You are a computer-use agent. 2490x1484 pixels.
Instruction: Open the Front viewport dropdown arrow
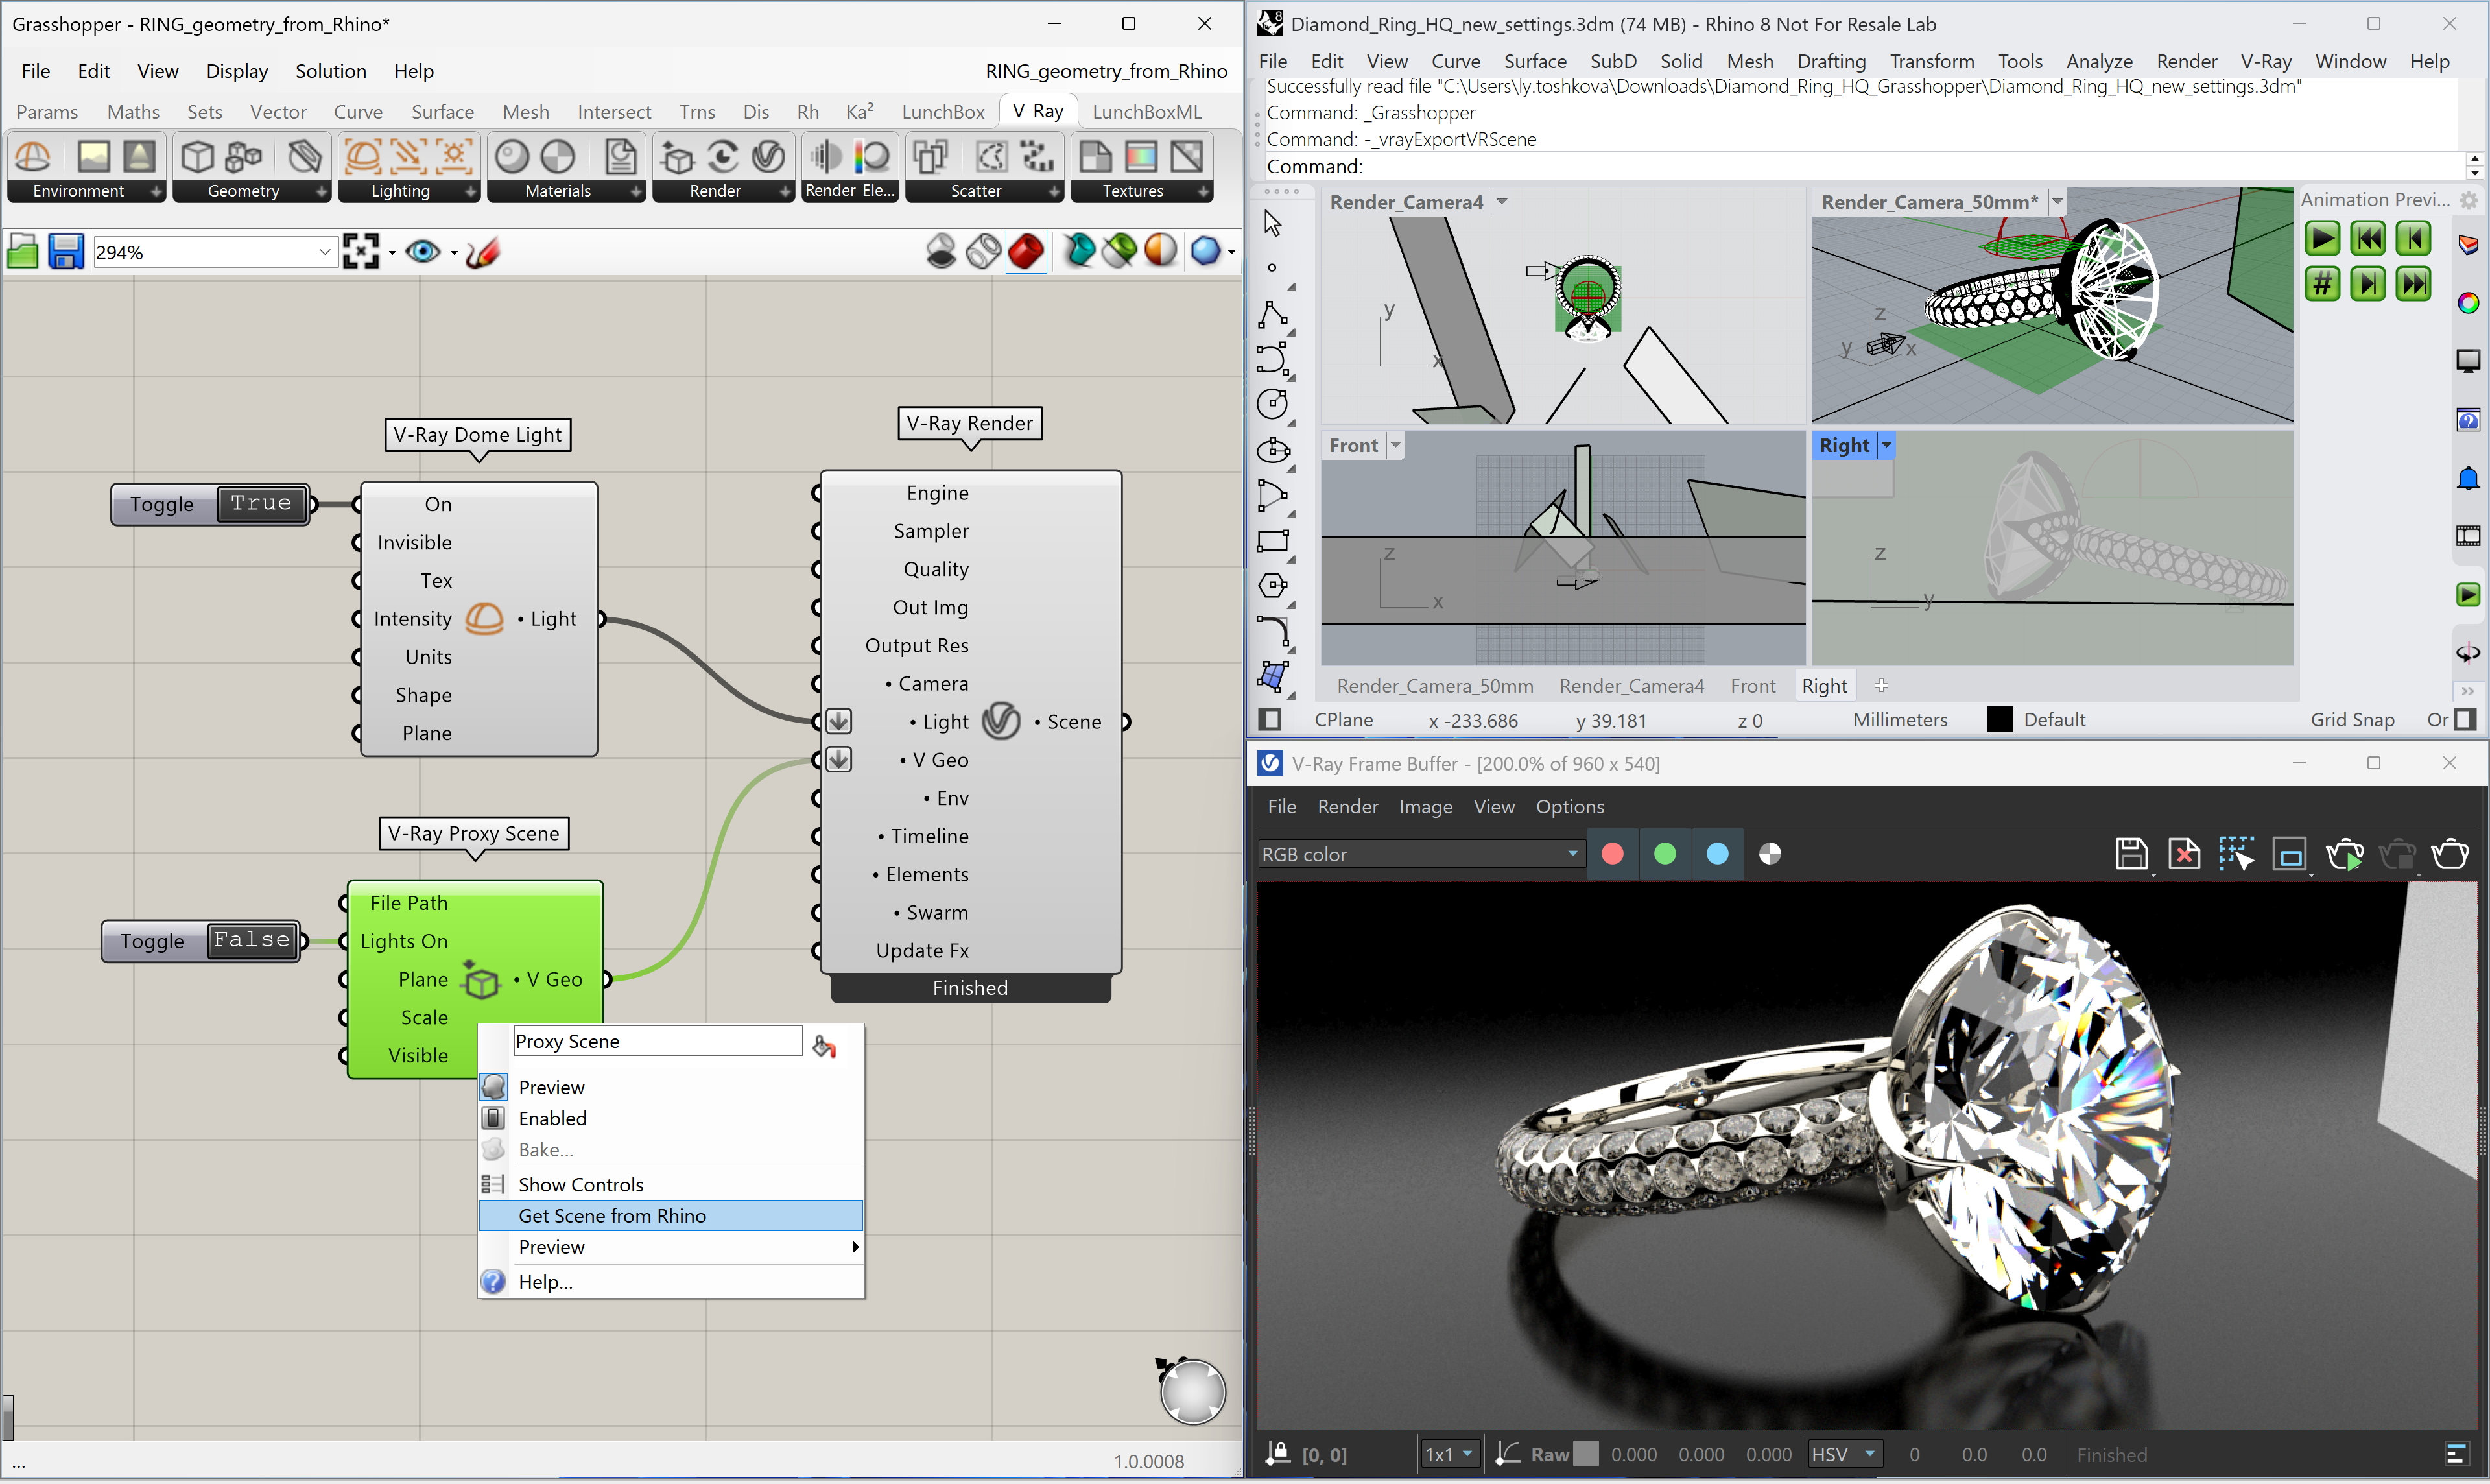point(1395,445)
